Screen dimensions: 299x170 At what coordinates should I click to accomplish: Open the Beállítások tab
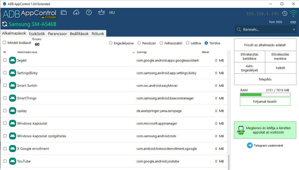[79, 34]
